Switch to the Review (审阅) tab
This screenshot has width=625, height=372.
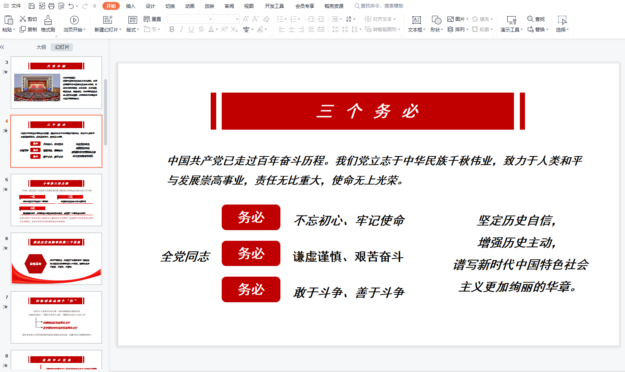(x=229, y=6)
